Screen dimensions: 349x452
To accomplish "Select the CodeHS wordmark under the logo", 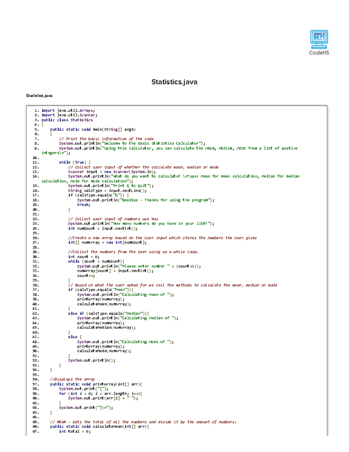I will [319, 53].
